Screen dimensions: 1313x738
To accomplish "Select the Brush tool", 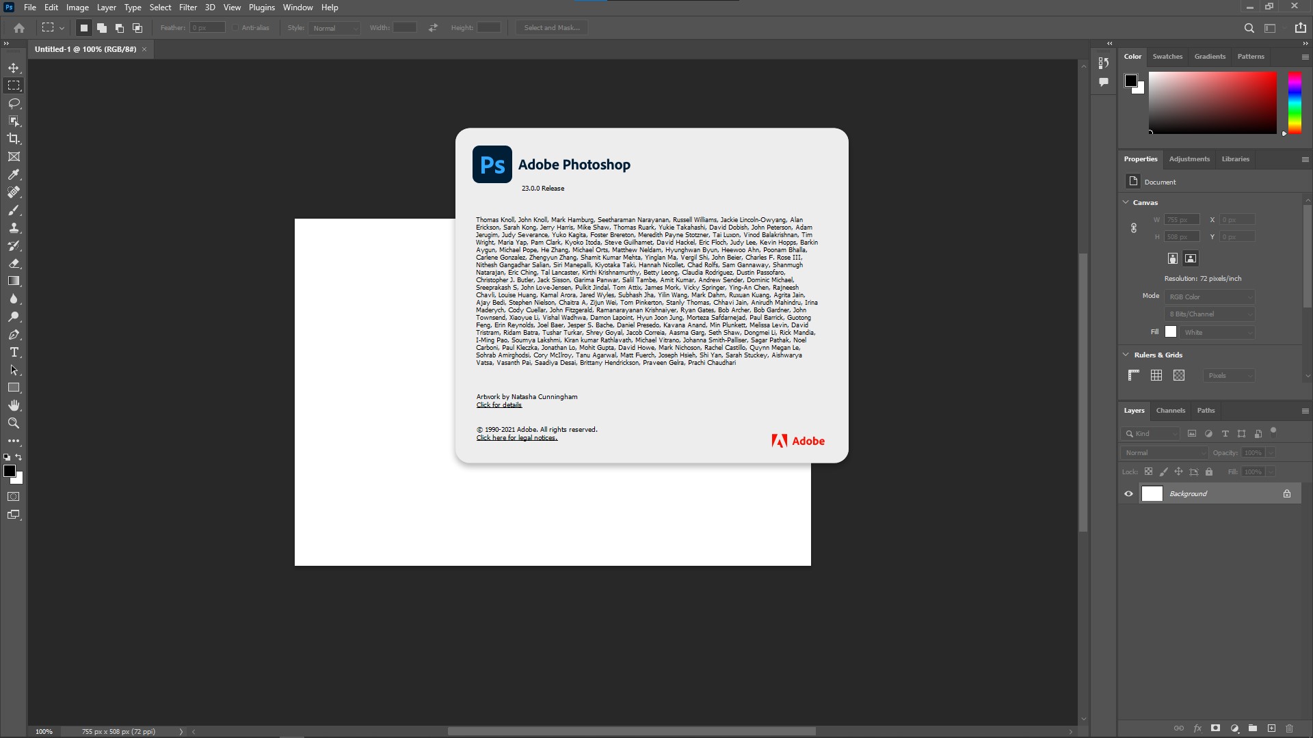I will pos(14,210).
